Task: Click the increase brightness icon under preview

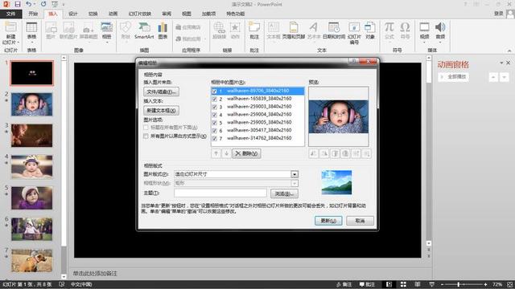Action: click(x=356, y=153)
